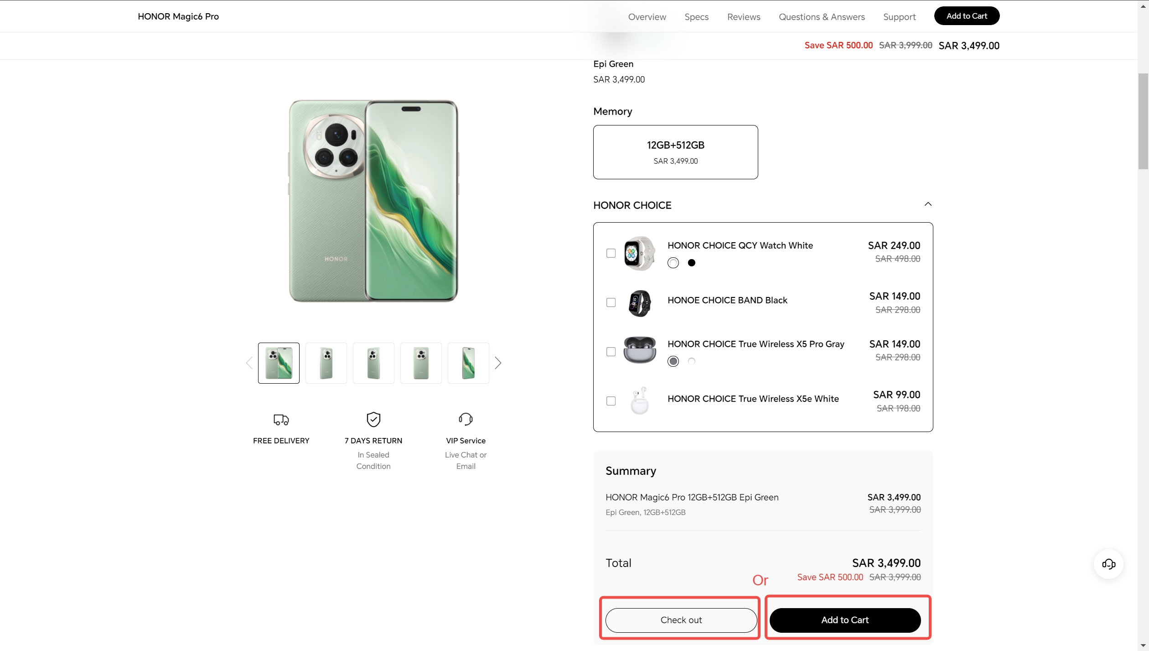The height and width of the screenshot is (651, 1149).
Task: Go to previous thumbnails with left arrow
Action: (x=249, y=363)
